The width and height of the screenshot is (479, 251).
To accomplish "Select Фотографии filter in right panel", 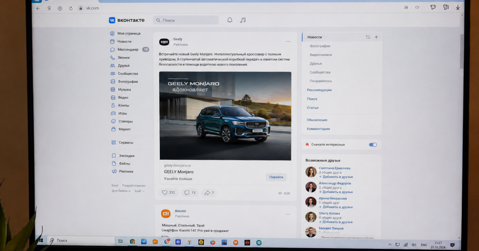I will [320, 46].
